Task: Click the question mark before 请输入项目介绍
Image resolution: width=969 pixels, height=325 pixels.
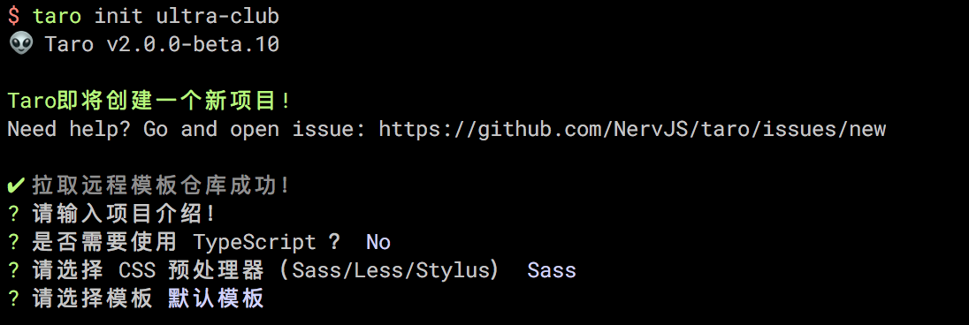Action: coord(13,214)
